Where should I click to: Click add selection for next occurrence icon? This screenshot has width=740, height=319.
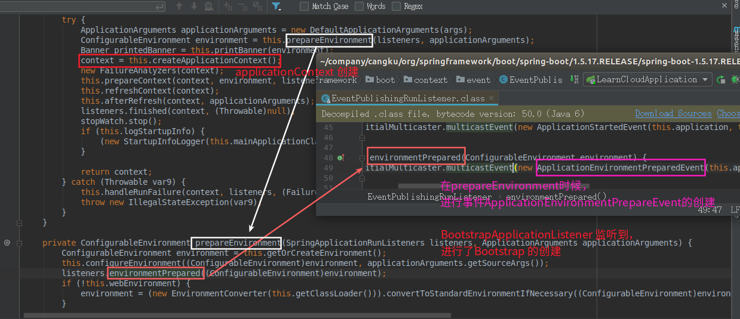coord(228,6)
